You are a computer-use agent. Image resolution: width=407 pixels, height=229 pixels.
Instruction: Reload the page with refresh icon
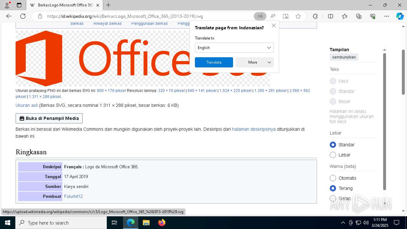coord(23,16)
